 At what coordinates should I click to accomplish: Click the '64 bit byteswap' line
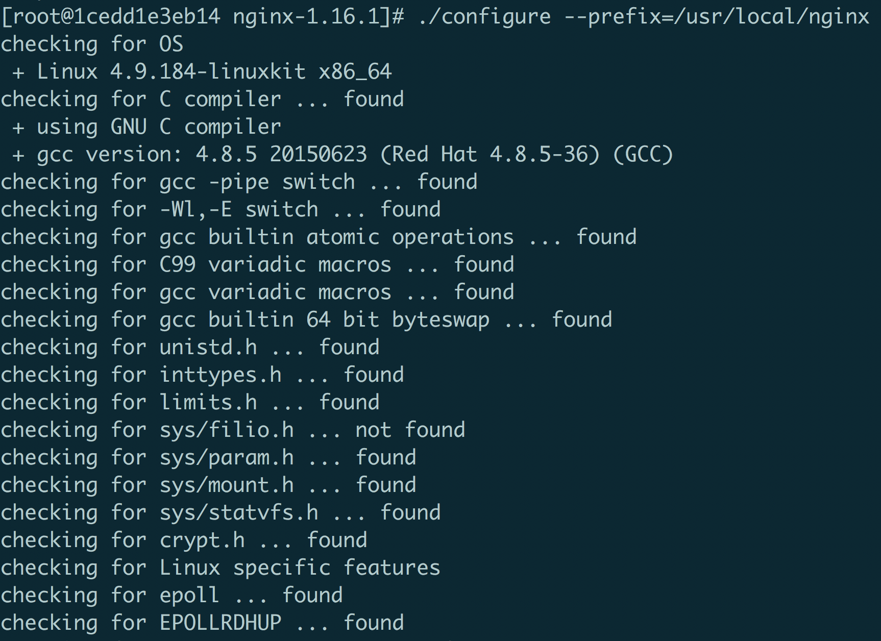pos(306,319)
